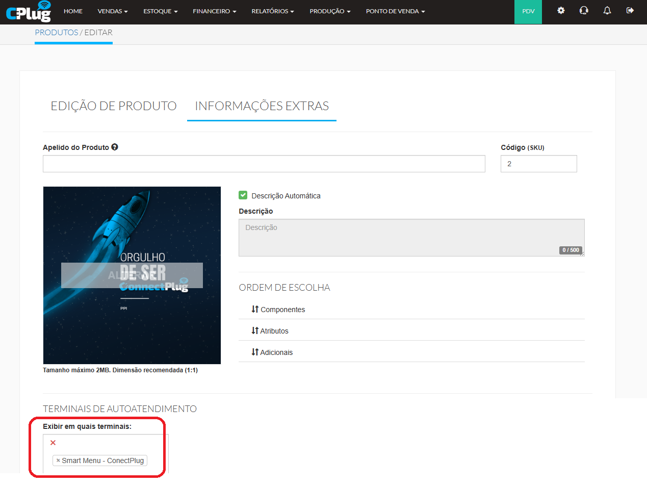Click the 0 / 500 character counter

[x=571, y=250]
